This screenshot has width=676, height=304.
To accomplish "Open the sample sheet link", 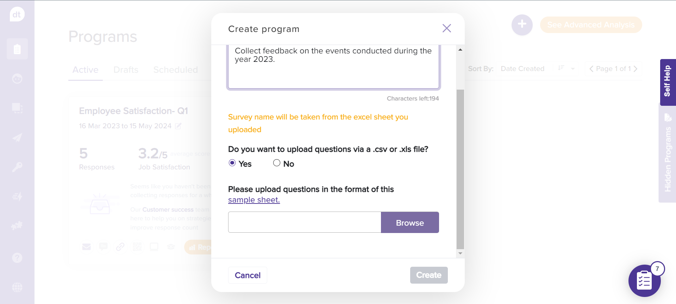I will [254, 200].
